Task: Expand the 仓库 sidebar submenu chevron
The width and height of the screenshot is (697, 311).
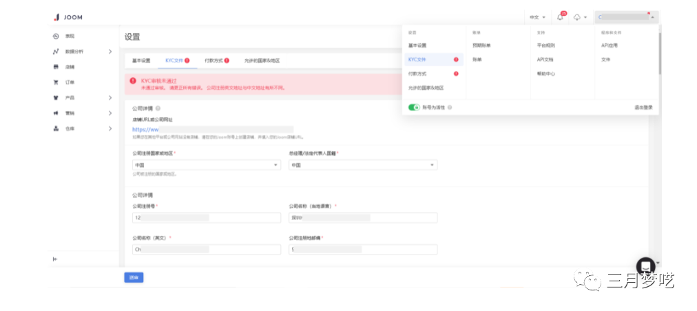Action: click(110, 128)
